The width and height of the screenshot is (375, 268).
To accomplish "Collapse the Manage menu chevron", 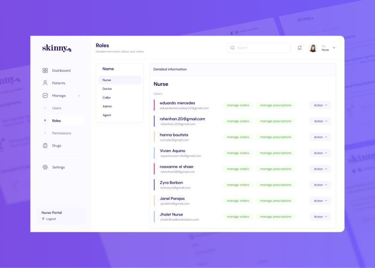I will (x=79, y=96).
